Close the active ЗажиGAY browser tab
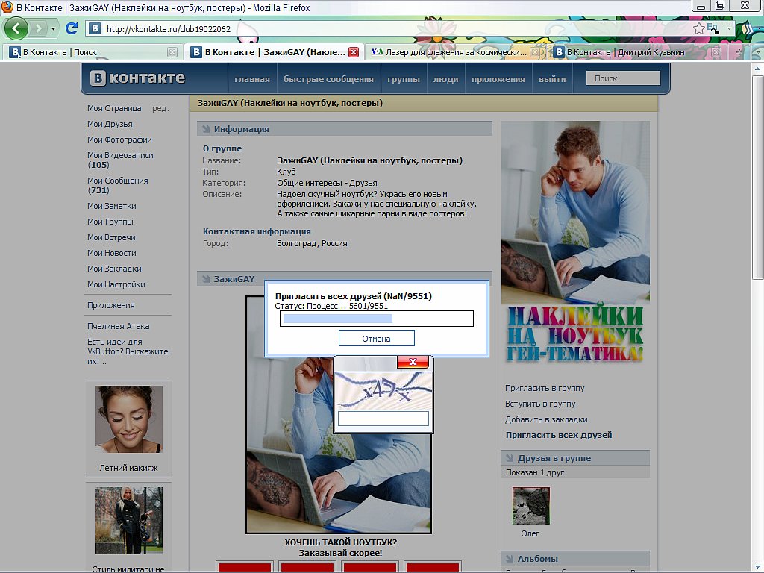Viewport: 764px width, 573px height. click(354, 52)
